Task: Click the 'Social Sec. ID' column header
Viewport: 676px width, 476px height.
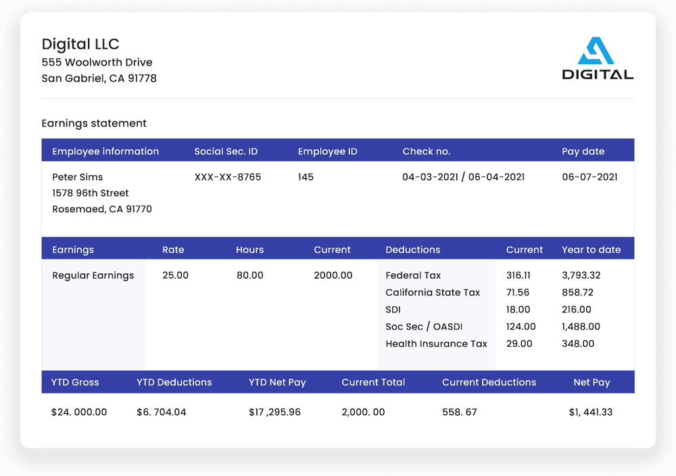Action: tap(226, 151)
